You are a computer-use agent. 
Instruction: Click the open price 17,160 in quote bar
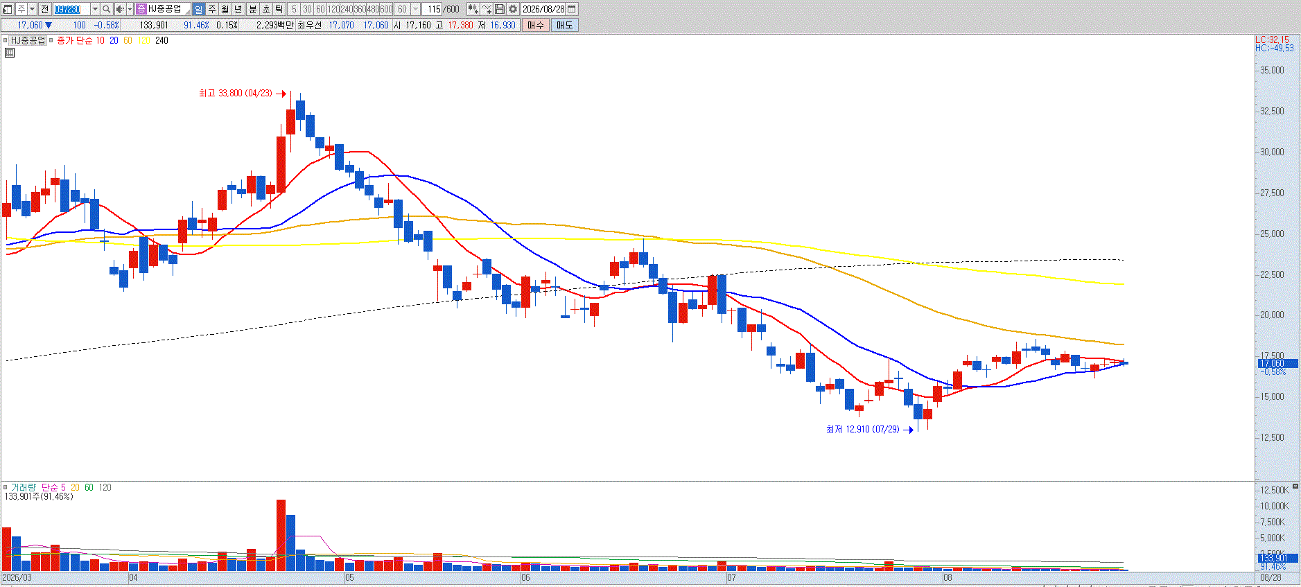pyautogui.click(x=418, y=25)
